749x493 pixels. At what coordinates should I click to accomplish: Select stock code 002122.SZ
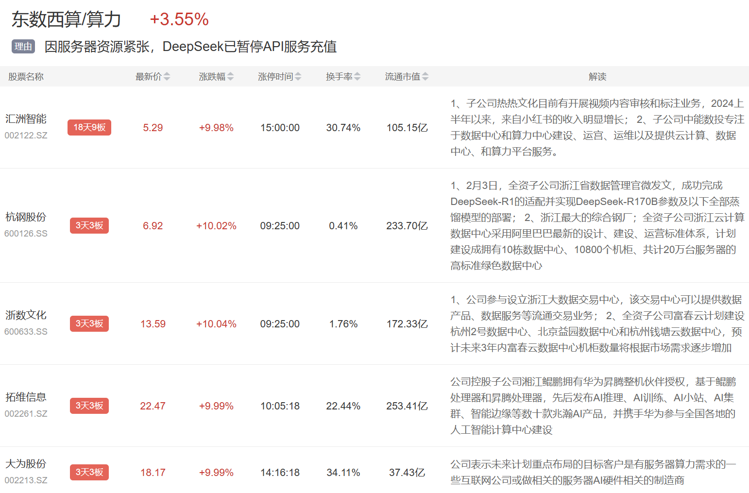point(26,136)
